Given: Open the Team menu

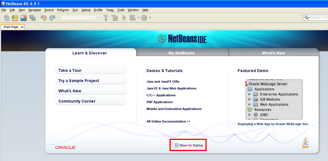Looking at the screenshot, I should point(110,10).
